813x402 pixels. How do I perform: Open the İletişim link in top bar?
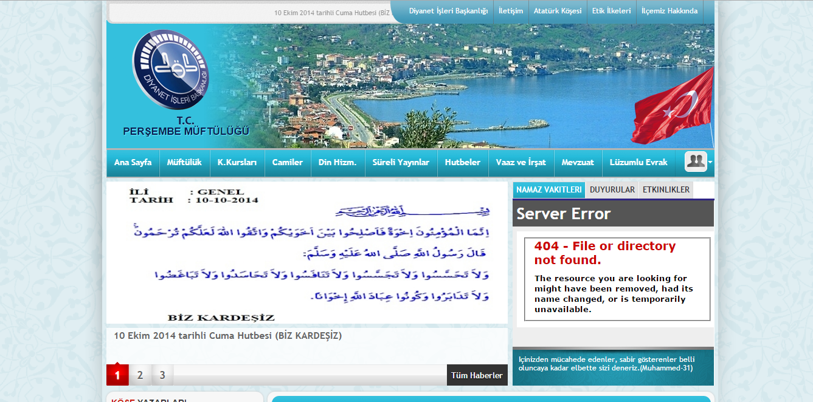(510, 11)
